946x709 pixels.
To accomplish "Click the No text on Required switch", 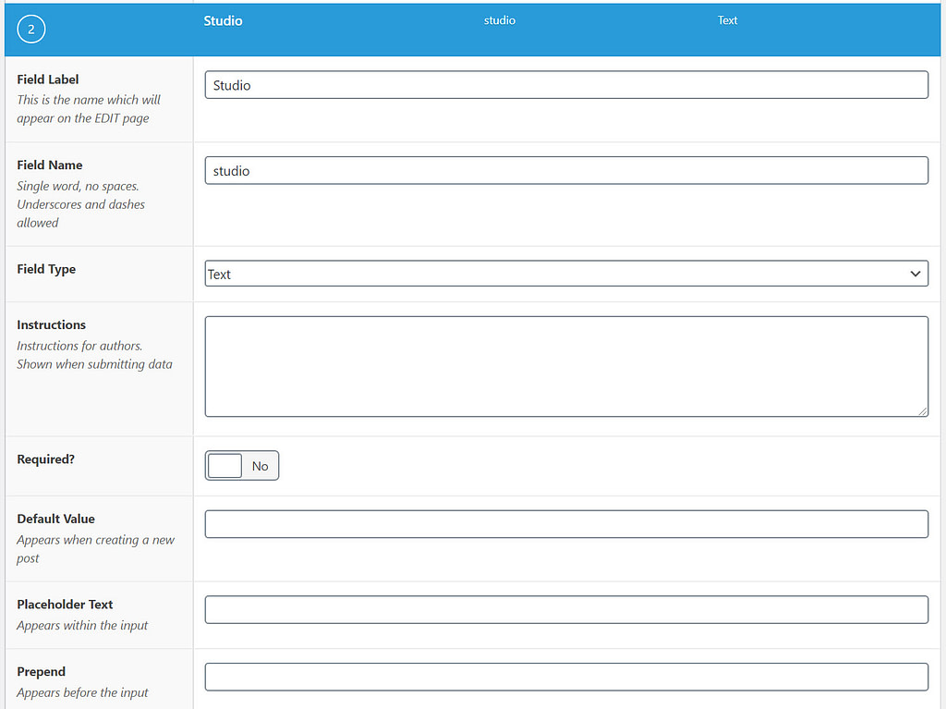I will click(260, 466).
